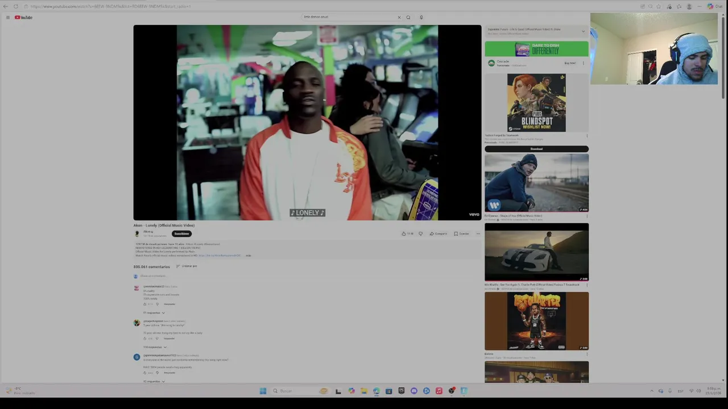Viewport: 728px width, 409px height.
Task: Open the Akon channel name link
Action: [x=148, y=232]
